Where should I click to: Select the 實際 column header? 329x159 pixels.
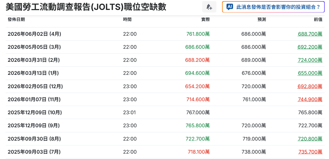pyautogui.click(x=205, y=20)
